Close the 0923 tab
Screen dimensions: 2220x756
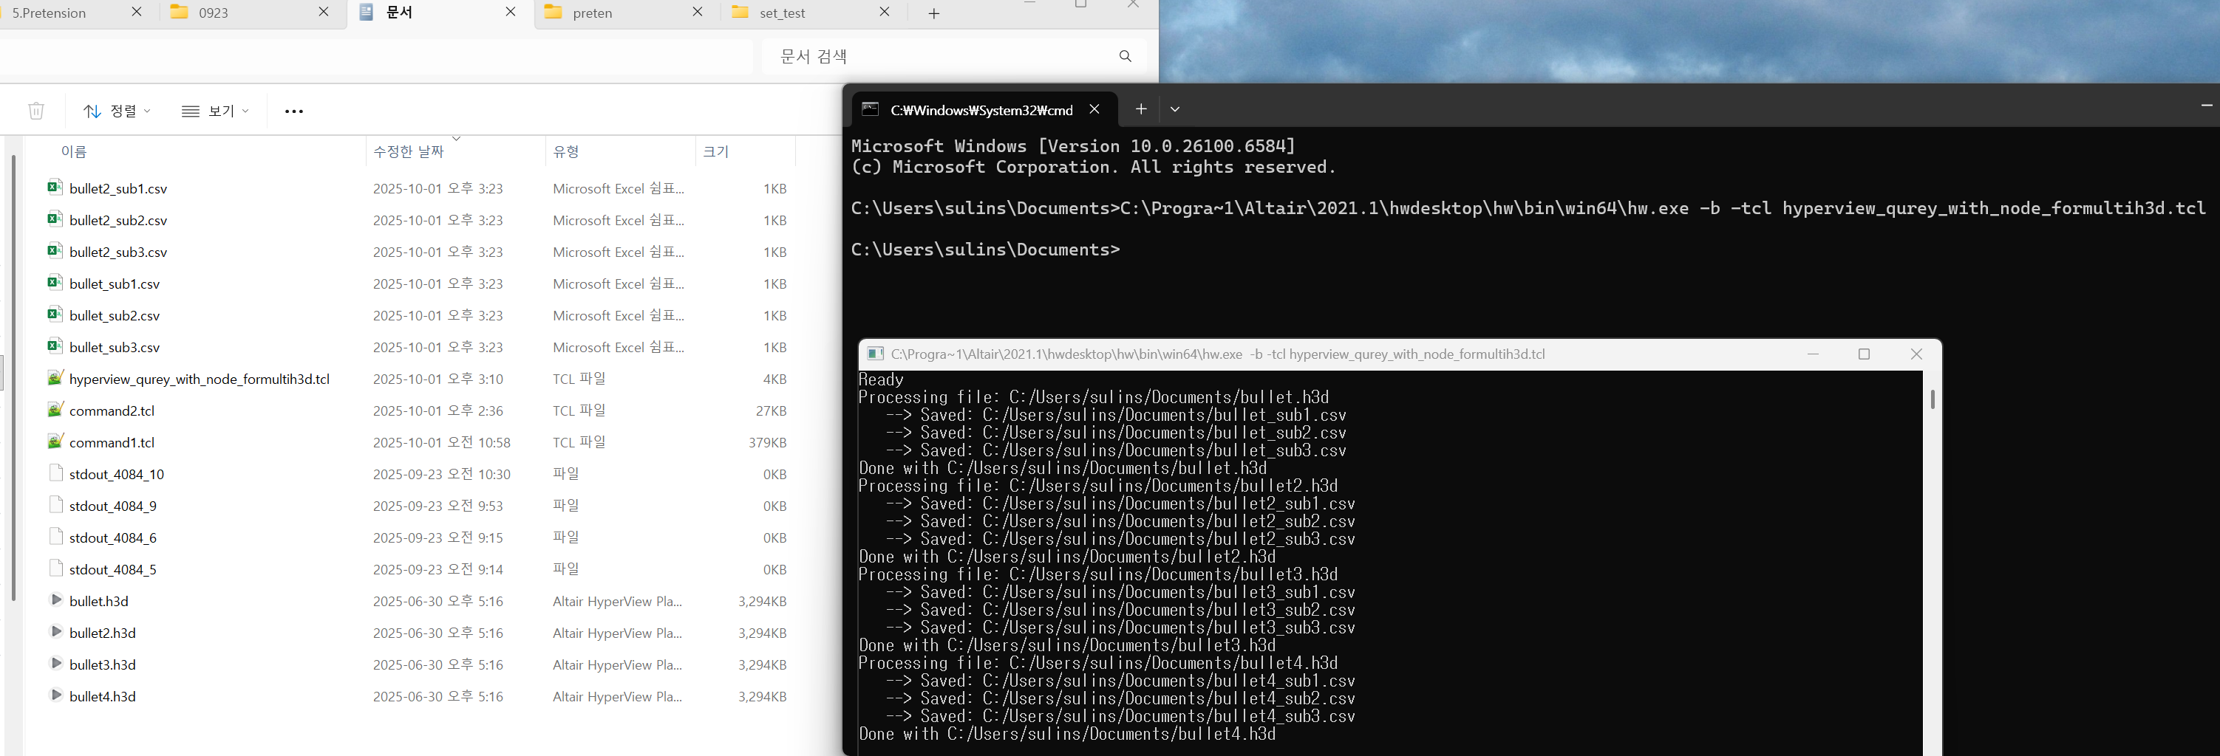323,12
